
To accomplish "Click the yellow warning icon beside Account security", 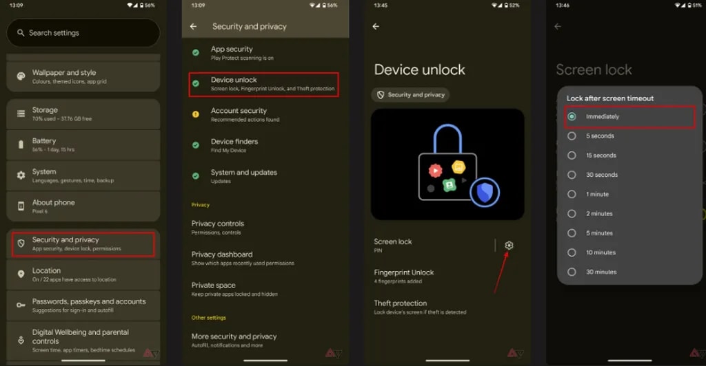I will 195,114.
